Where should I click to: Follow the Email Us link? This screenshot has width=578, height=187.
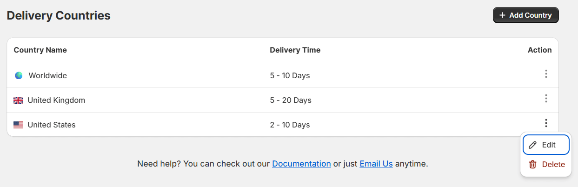376,164
